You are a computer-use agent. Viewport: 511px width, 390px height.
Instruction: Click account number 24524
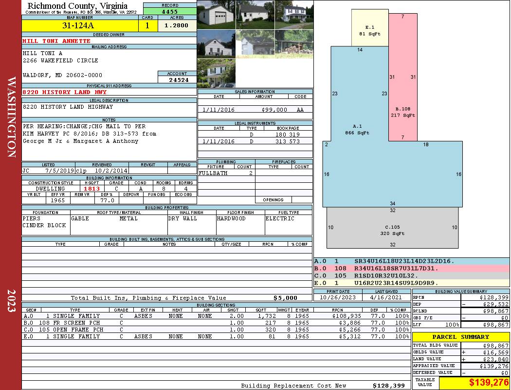179,79
